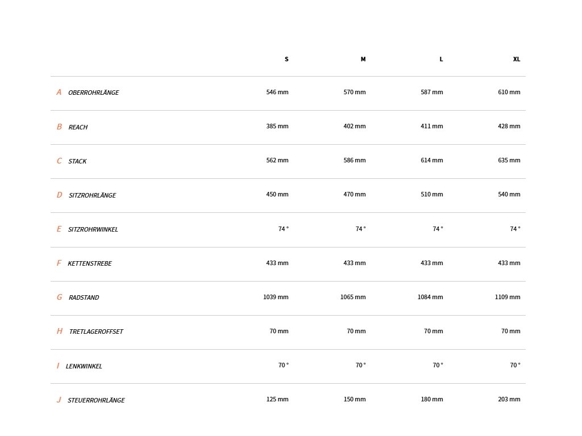Click the orange letter B marker

[x=59, y=127]
